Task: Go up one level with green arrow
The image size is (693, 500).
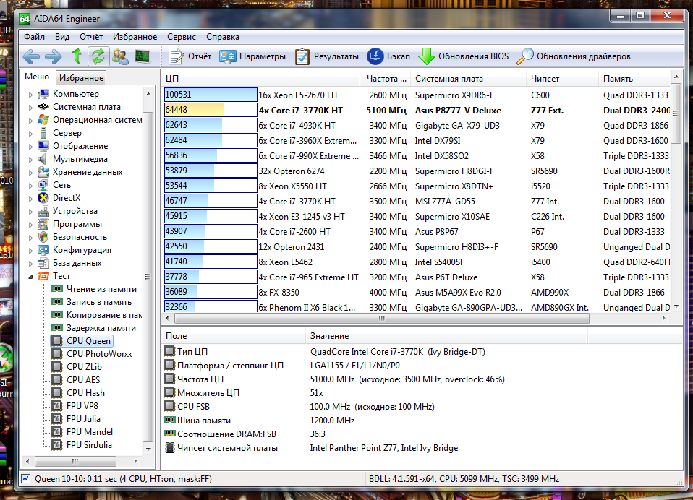Action: coord(77,56)
